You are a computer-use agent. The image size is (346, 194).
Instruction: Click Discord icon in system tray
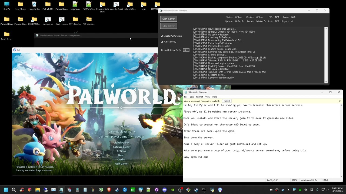point(271,190)
